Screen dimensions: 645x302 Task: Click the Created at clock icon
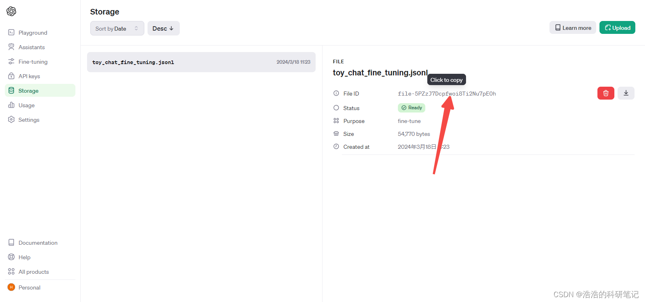(x=336, y=146)
